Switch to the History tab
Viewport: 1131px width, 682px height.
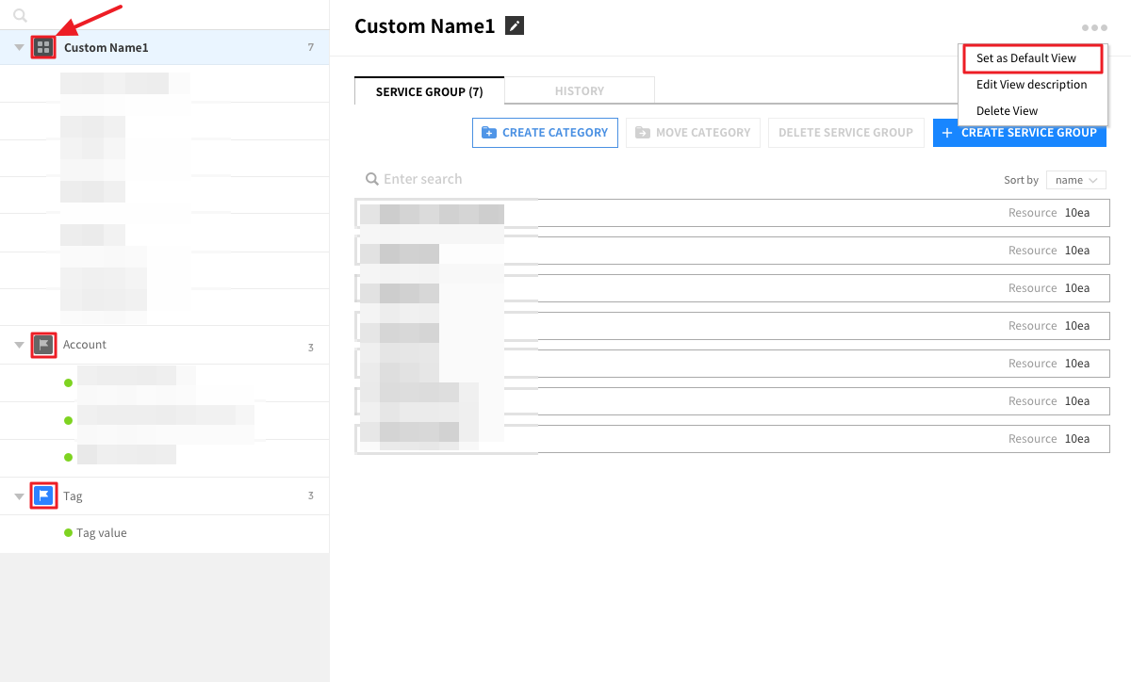click(579, 91)
